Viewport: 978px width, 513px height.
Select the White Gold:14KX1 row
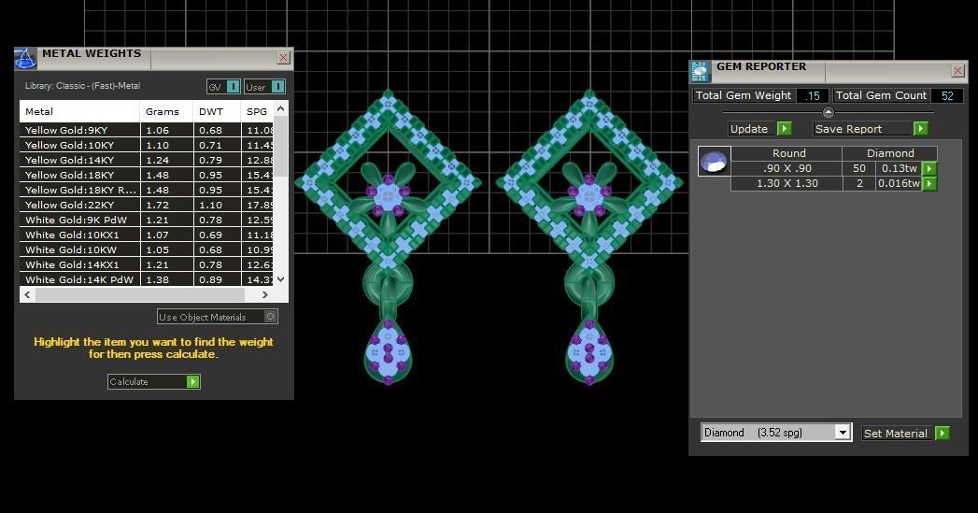coord(148,264)
